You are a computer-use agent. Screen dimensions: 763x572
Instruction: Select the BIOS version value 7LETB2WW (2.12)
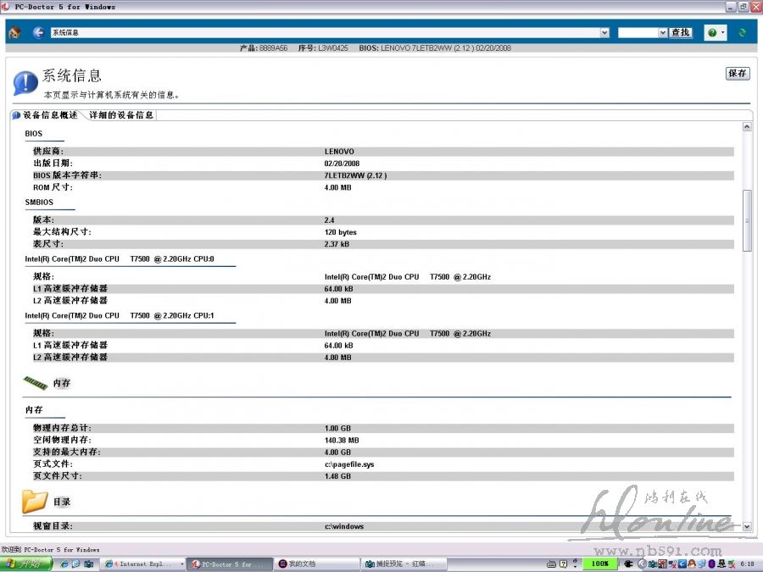(x=355, y=175)
